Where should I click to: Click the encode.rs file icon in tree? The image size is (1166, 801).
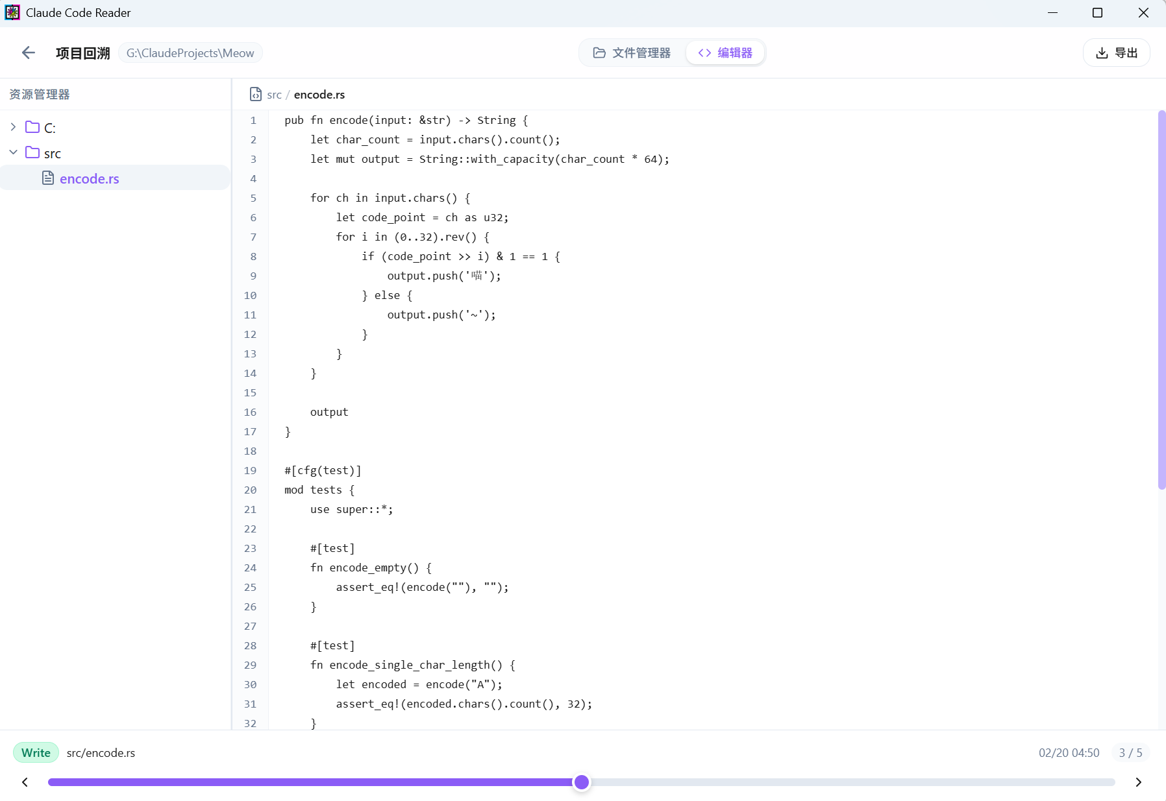[48, 178]
